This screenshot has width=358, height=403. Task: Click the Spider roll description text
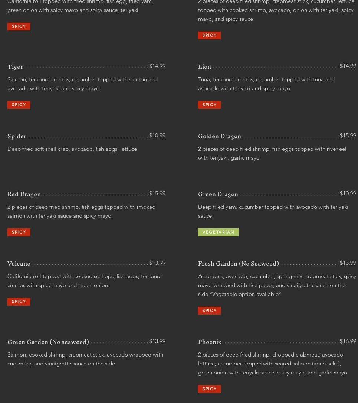72,149
